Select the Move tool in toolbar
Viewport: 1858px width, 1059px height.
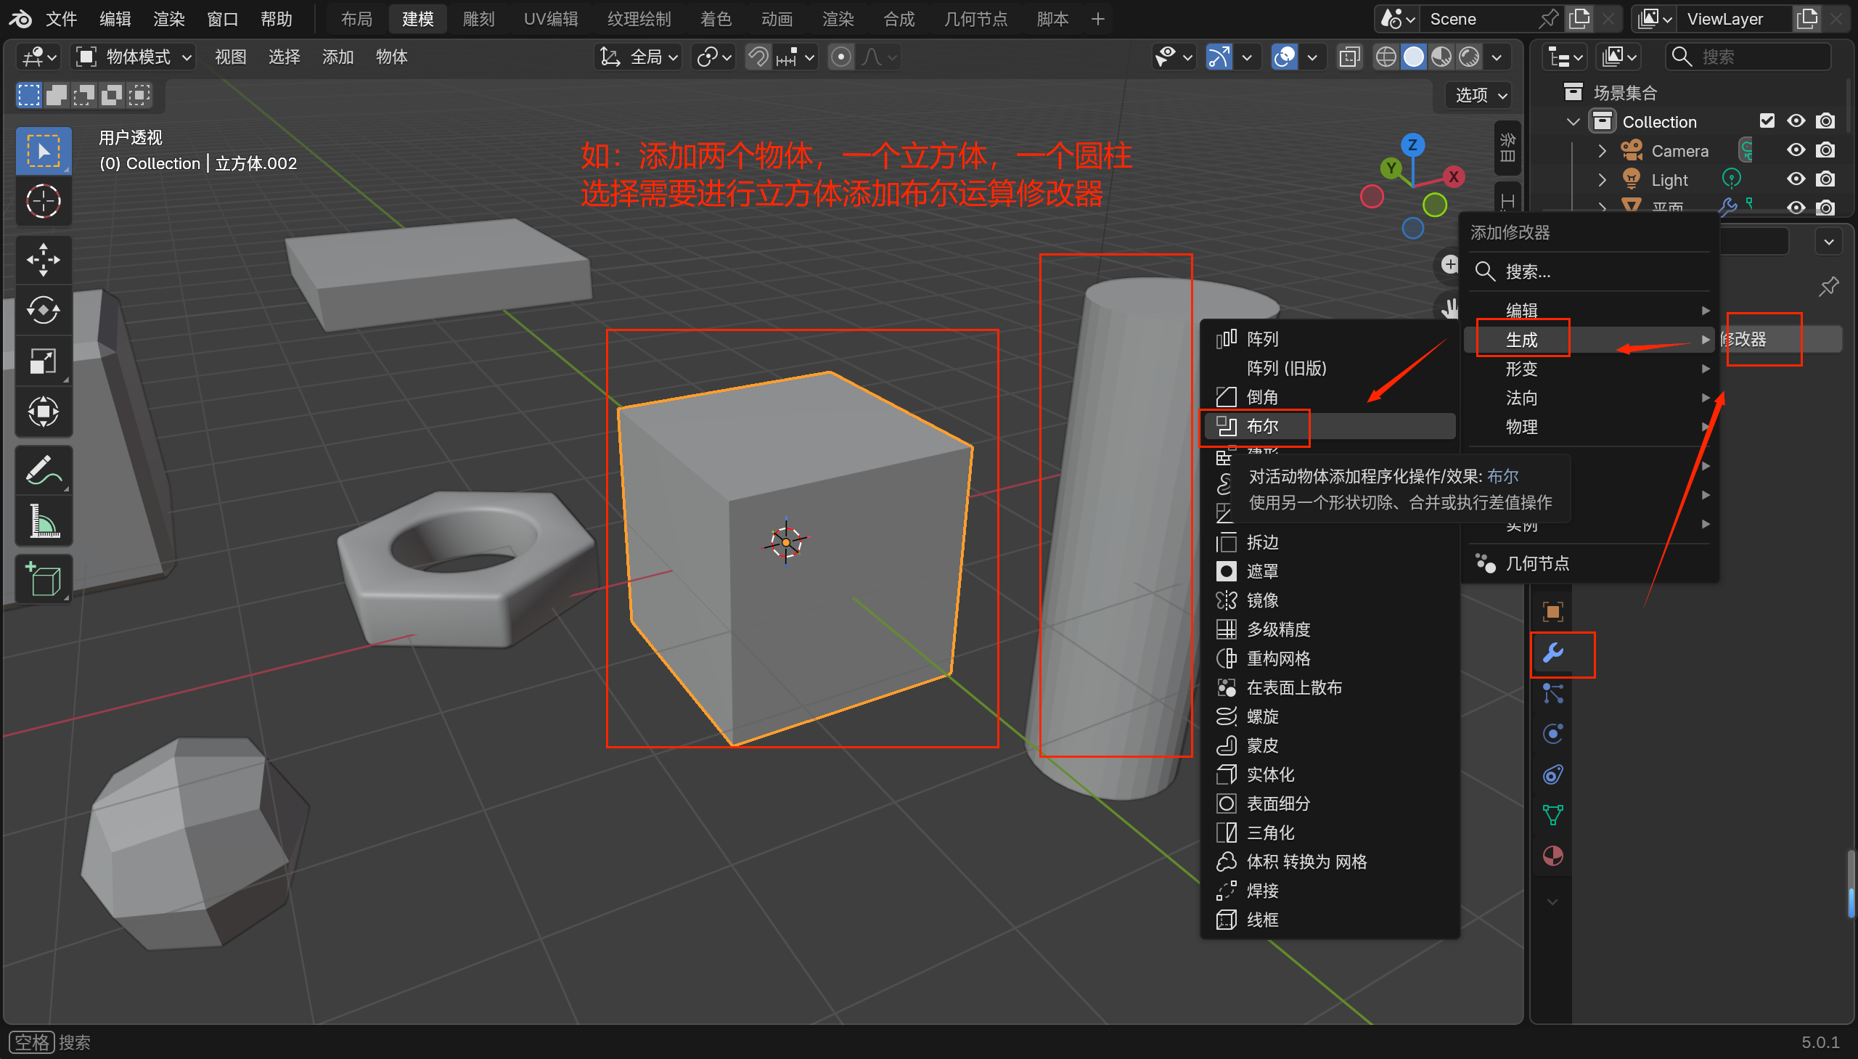pos(43,260)
